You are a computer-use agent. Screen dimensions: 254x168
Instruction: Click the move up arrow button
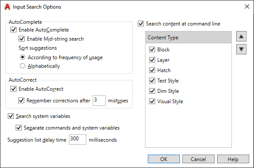[x=241, y=36]
